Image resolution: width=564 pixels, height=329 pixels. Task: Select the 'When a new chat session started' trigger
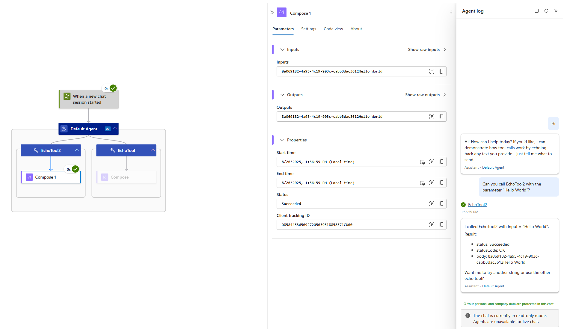pos(89,99)
